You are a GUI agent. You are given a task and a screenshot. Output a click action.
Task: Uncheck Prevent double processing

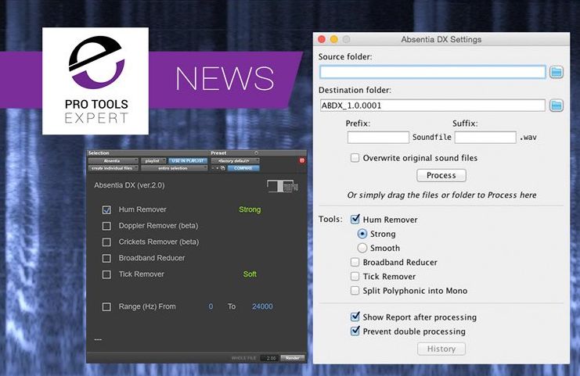point(355,331)
